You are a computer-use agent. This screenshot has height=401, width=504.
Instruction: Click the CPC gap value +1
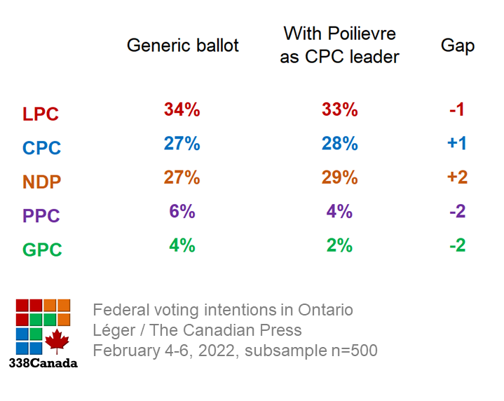pyautogui.click(x=457, y=143)
